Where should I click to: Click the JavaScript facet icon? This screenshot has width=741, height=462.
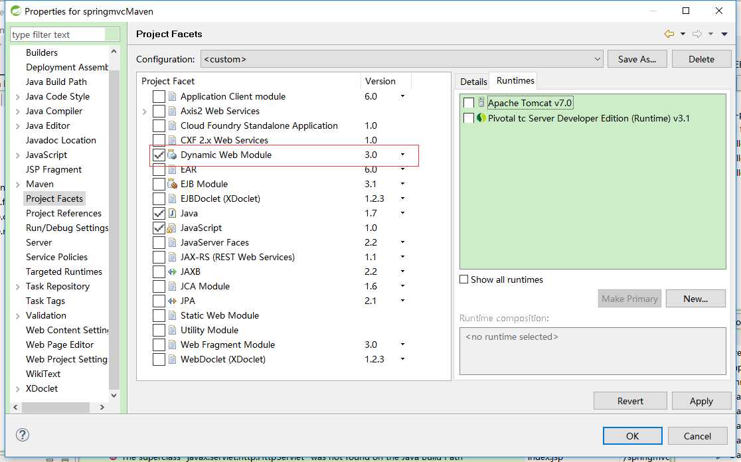172,228
